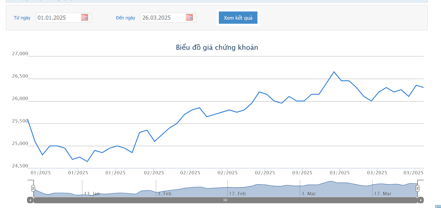Jump to 13. Jan in the navigator

coord(92,194)
